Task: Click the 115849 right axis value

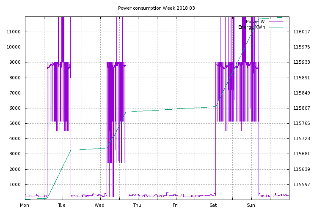Action: pyautogui.click(x=302, y=93)
